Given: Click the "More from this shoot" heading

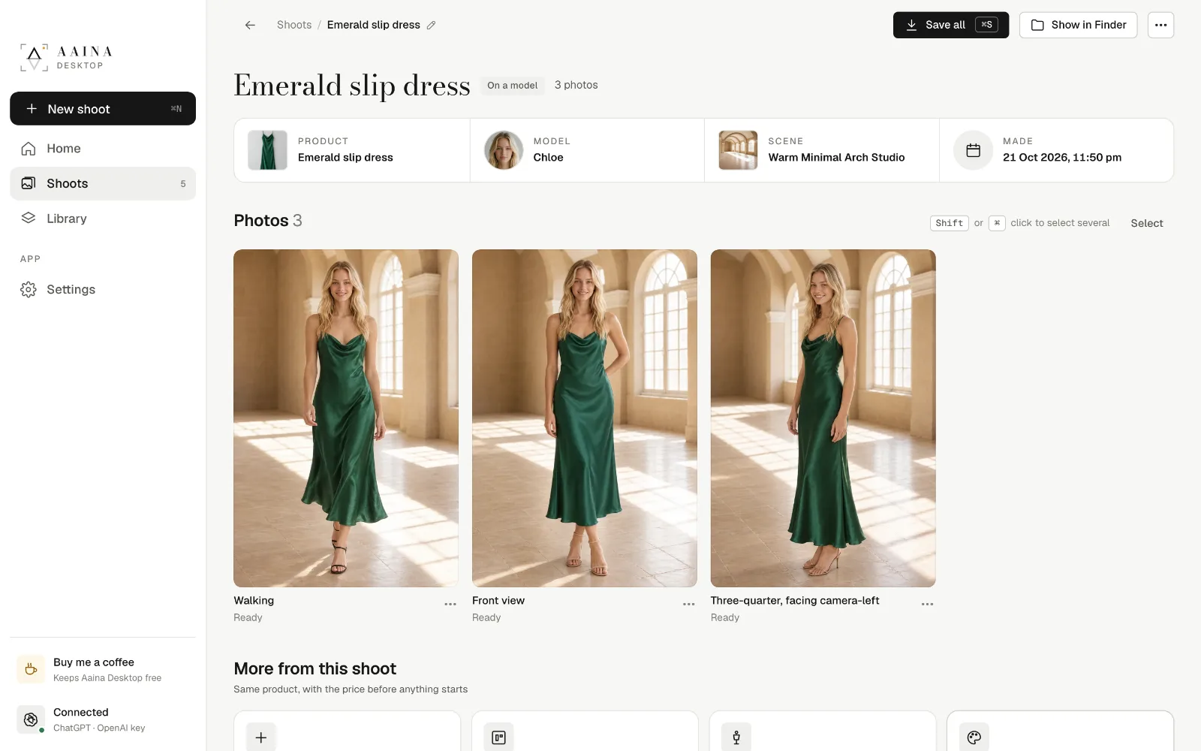Looking at the screenshot, I should 315,668.
